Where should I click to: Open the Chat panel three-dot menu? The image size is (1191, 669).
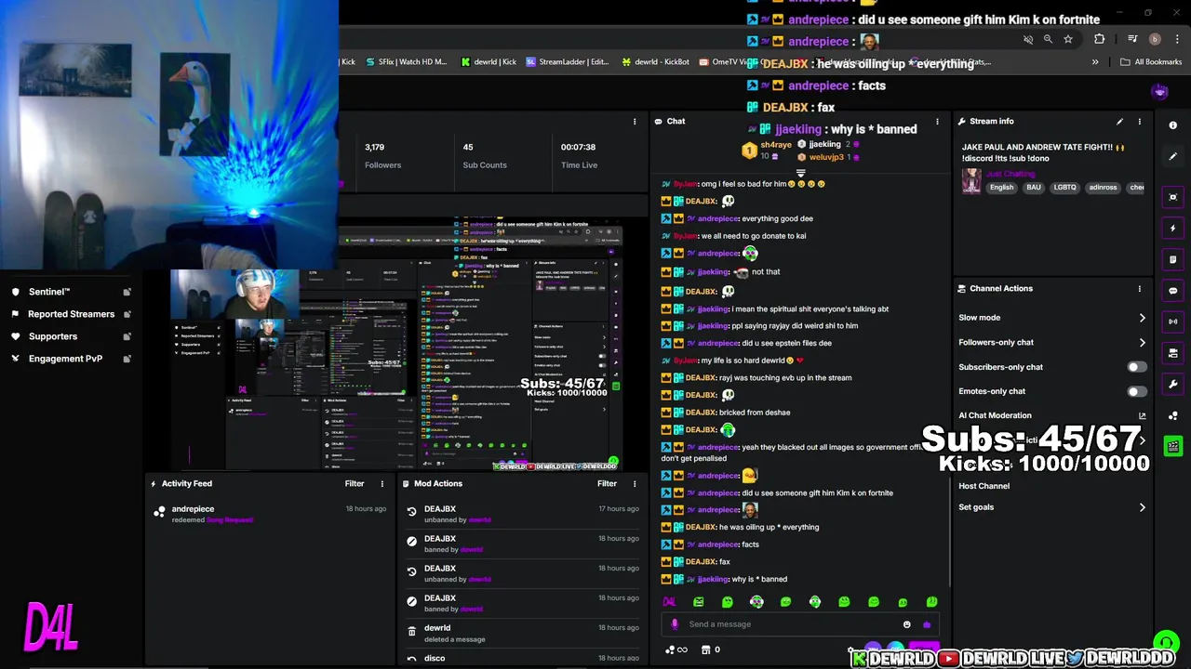[937, 122]
